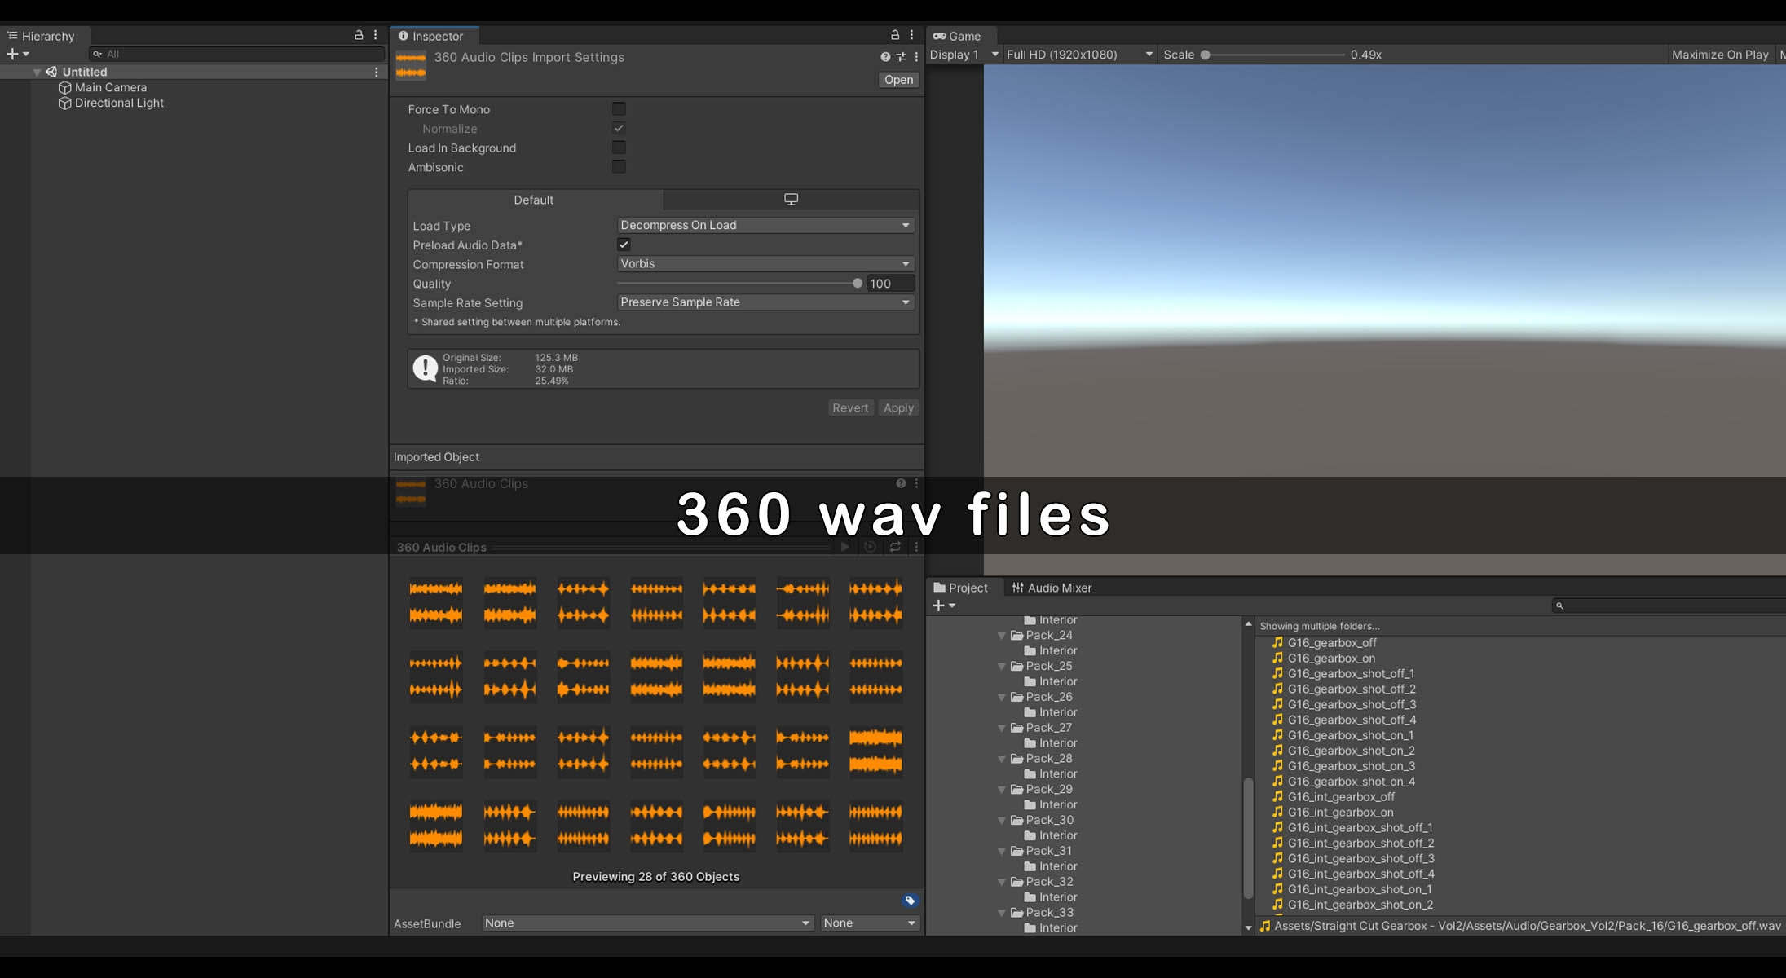Image resolution: width=1786 pixels, height=978 pixels.
Task: Select the Default platform settings tab
Action: [534, 200]
